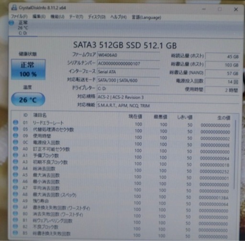This screenshot has height=241, width=245.
Task: Click the status icon for row A8
Action: pos(15,194)
